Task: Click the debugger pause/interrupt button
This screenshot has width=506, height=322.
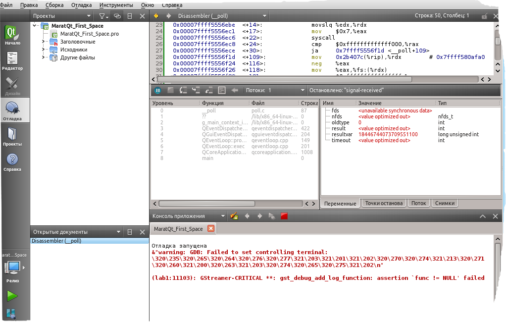Action: [x=158, y=91]
